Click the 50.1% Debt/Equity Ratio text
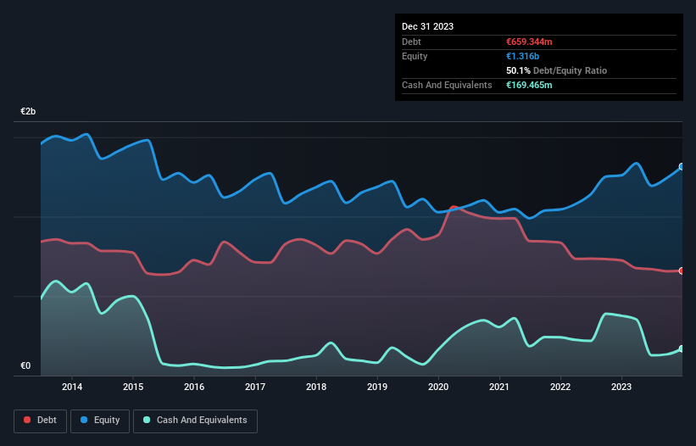Viewport: 696px width, 446px height. click(x=556, y=70)
